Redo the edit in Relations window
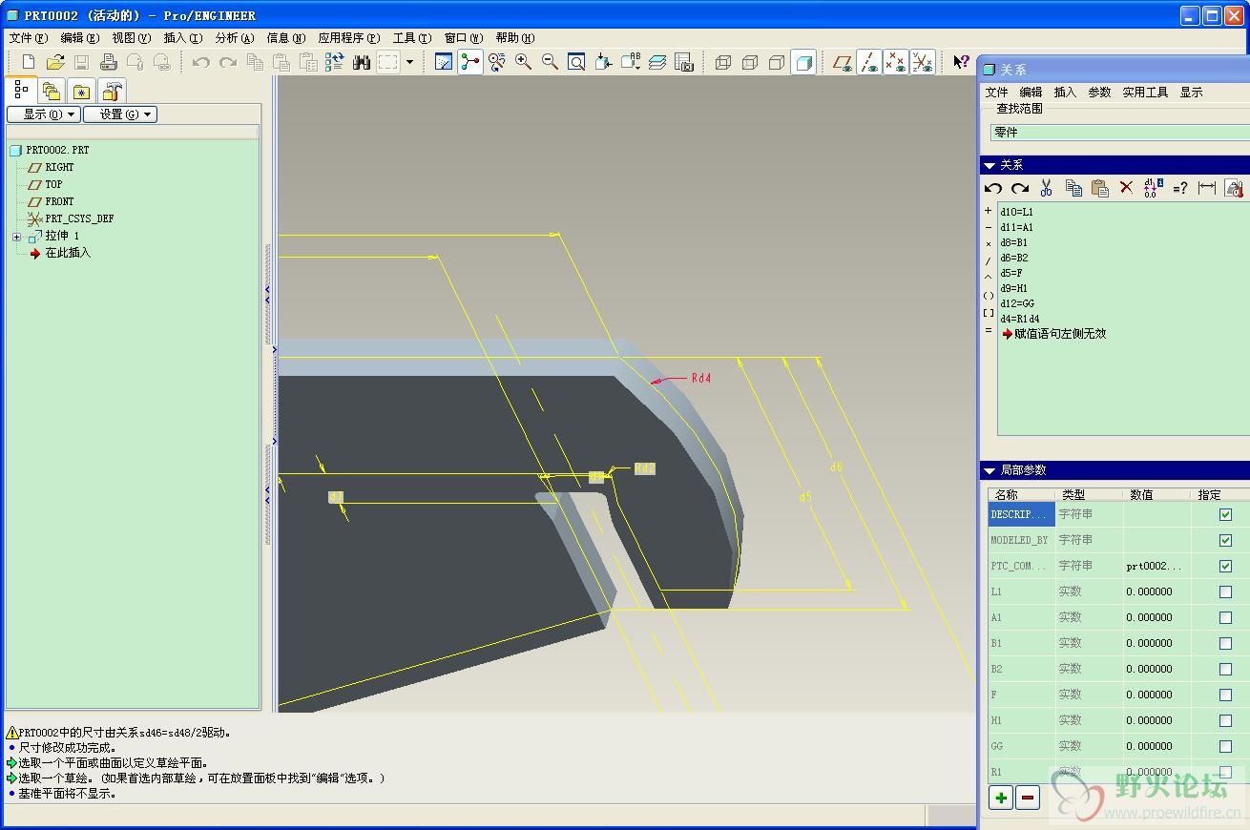Screen dimensions: 1250x830 pos(1020,188)
